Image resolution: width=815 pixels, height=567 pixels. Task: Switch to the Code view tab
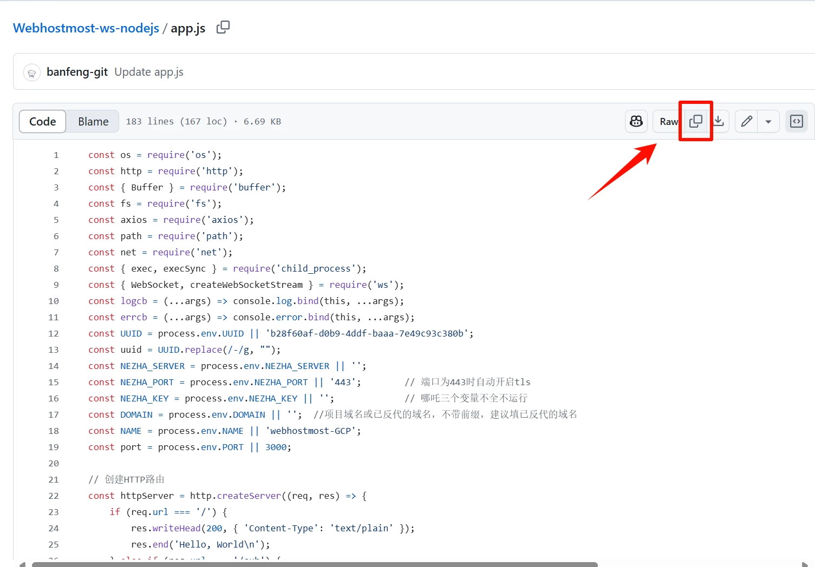(x=42, y=121)
